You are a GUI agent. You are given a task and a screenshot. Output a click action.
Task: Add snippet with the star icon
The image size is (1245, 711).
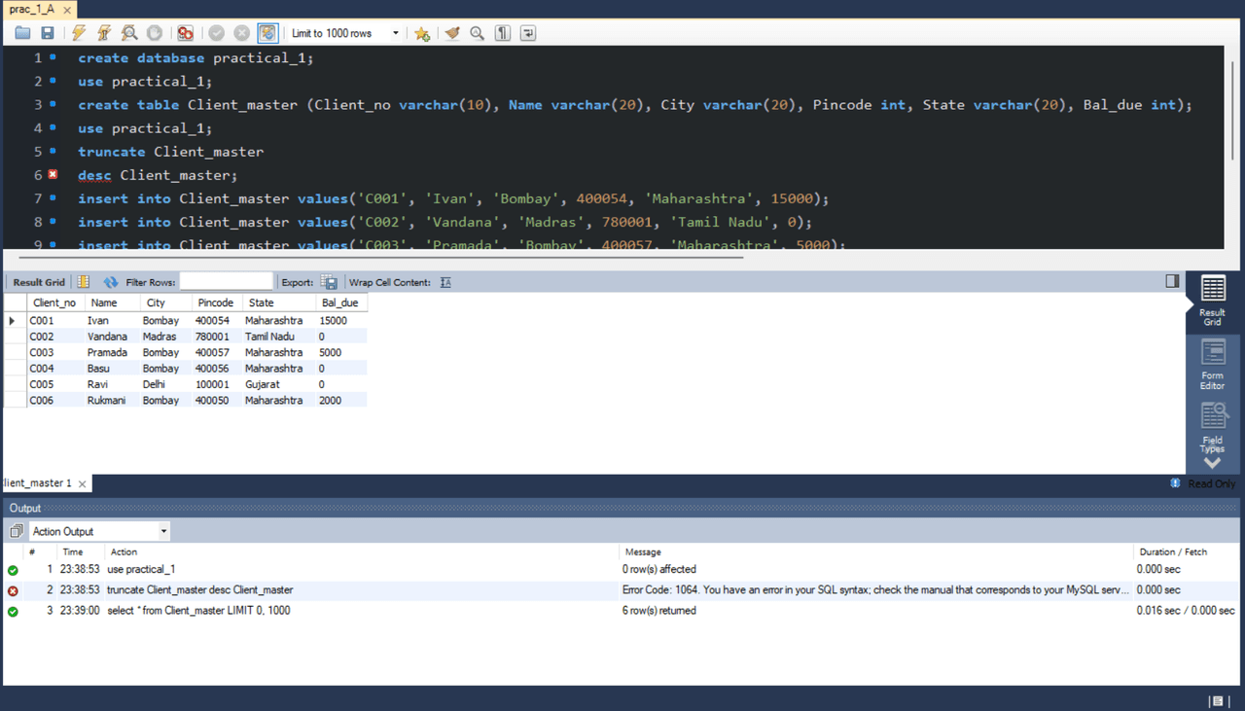(x=422, y=33)
